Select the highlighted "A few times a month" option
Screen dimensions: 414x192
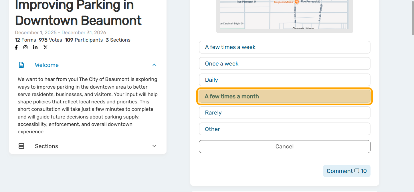point(284,96)
